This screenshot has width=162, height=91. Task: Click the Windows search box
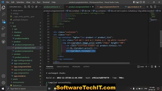pos(26,89)
